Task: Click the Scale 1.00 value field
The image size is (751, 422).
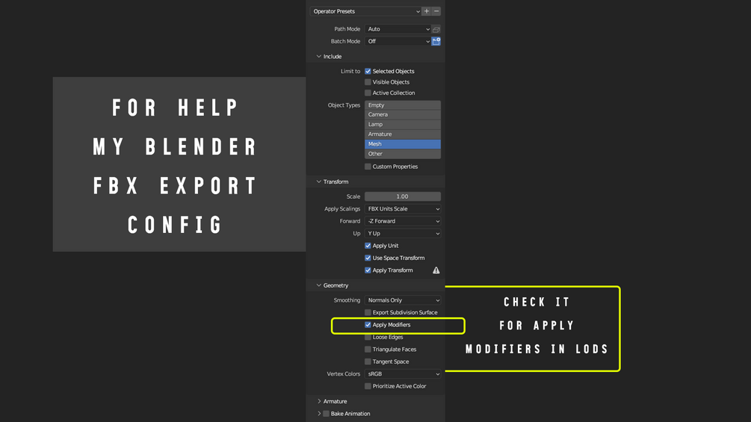Action: pyautogui.click(x=403, y=196)
